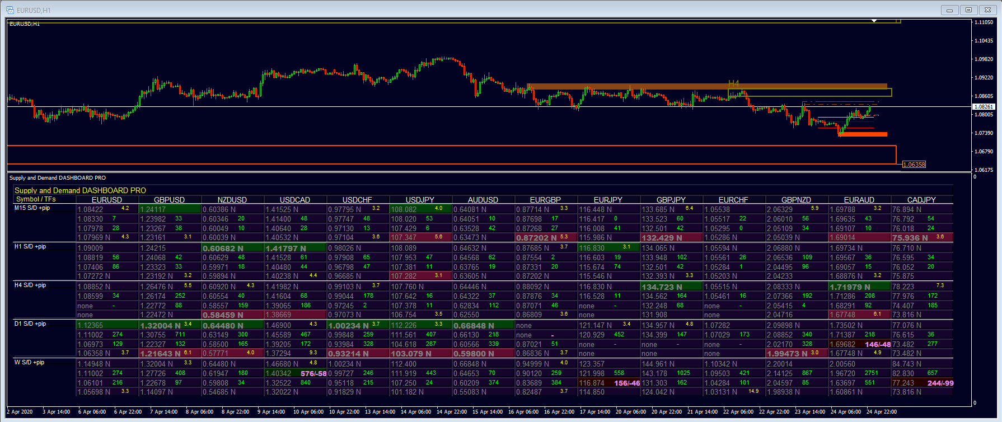Click the 1.06790 price axis value
This screenshot has width=1002, height=422.
(x=984, y=152)
